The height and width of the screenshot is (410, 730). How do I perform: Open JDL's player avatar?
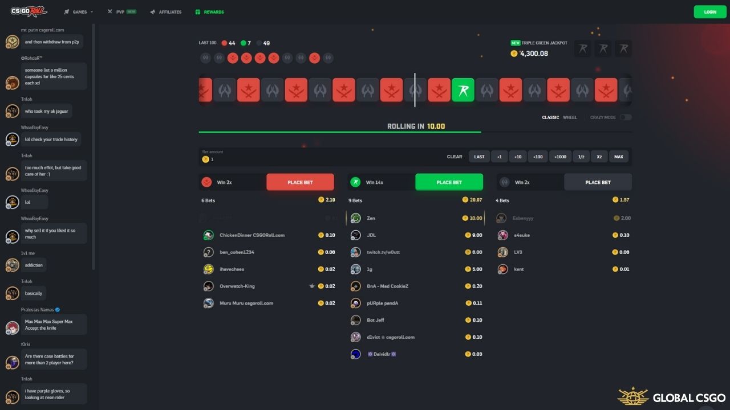(x=356, y=235)
